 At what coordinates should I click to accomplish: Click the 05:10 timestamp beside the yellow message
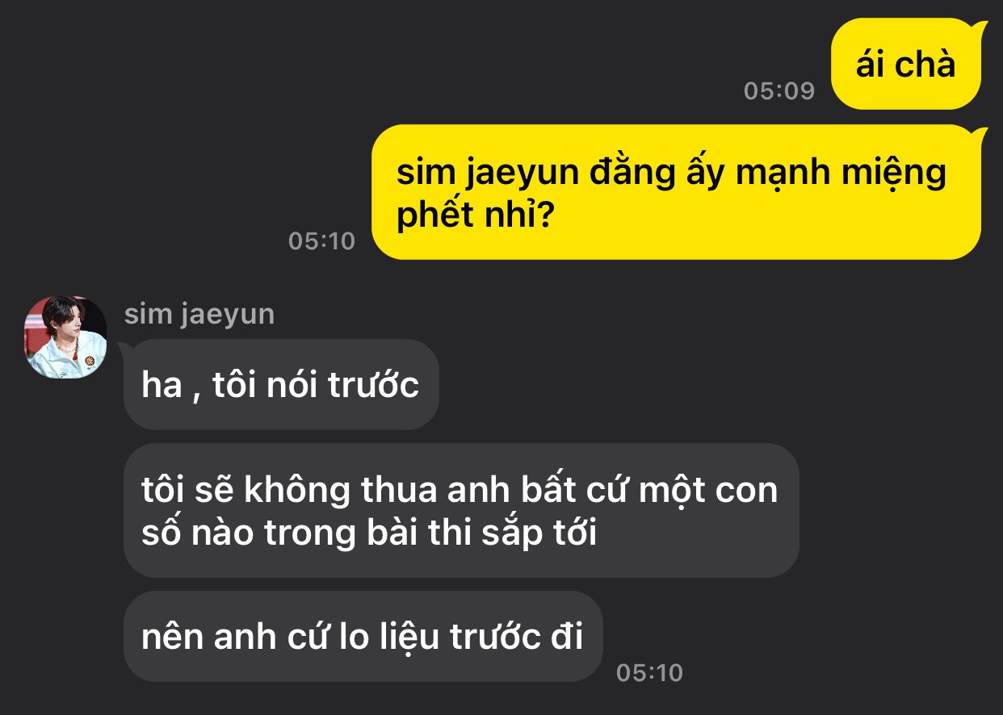click(321, 240)
